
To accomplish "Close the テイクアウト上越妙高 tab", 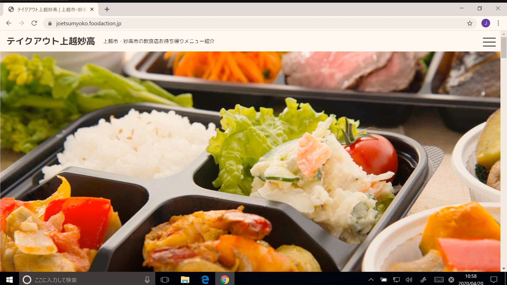I will pos(92,9).
